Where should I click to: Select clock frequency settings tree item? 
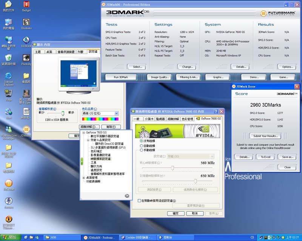(100, 159)
